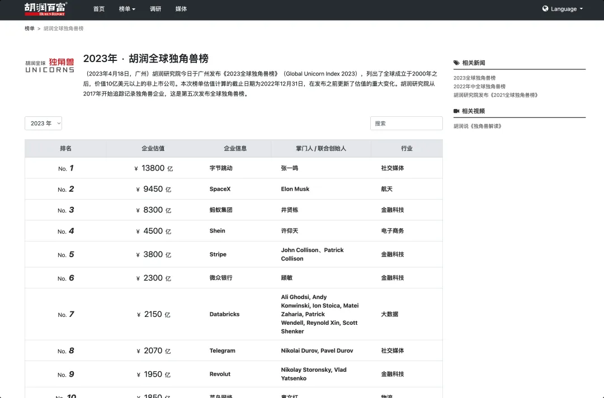
Task: Sort by the 企业估值 column header
Action: [153, 149]
